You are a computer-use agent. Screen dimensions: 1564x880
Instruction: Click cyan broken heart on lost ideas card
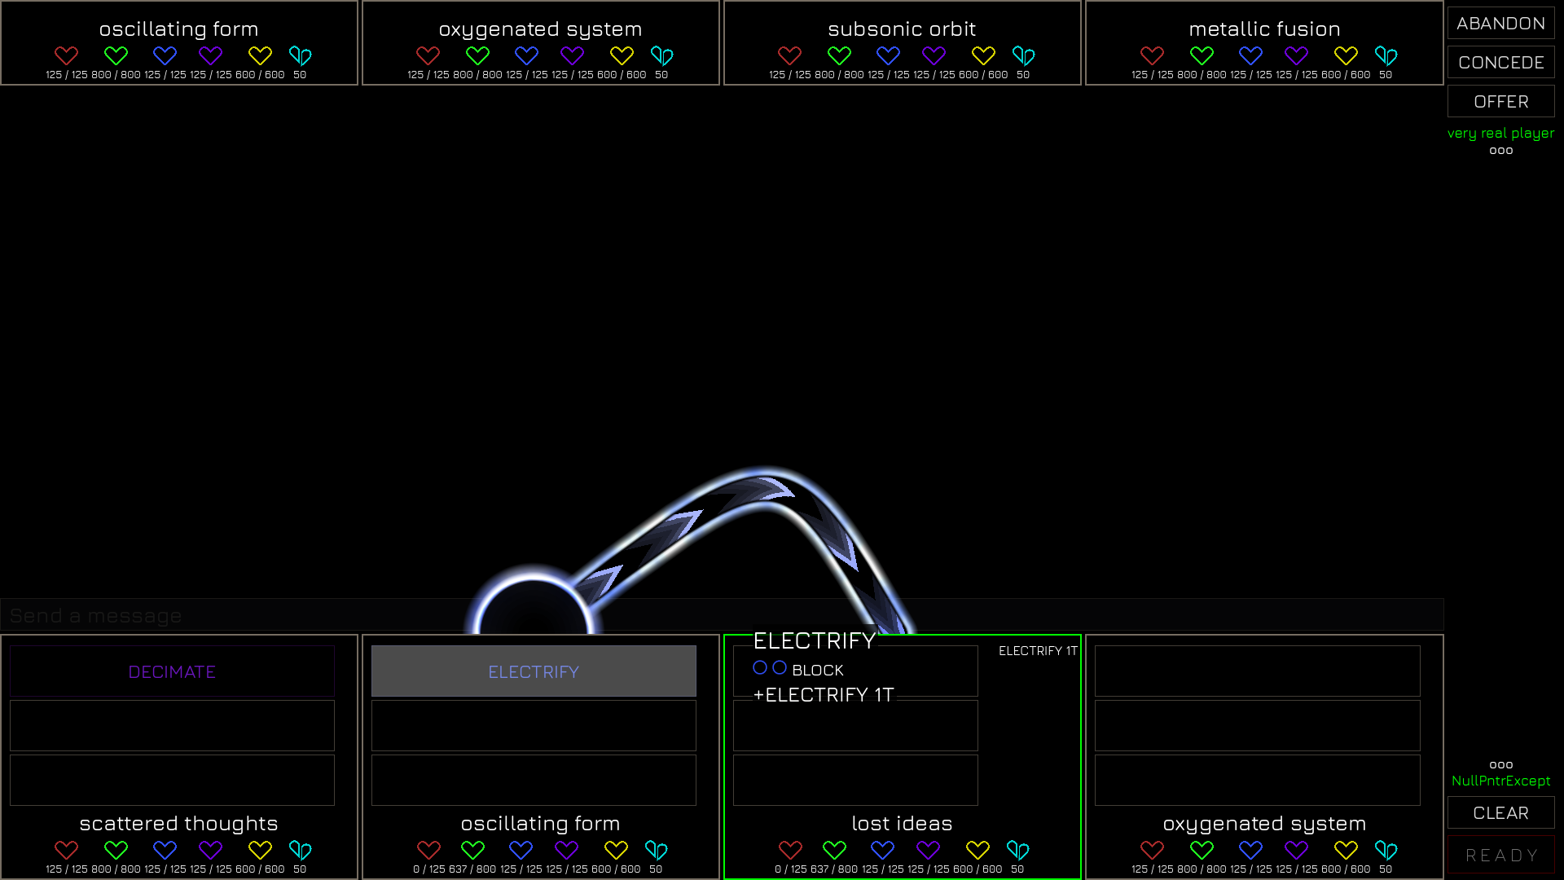click(x=1017, y=850)
